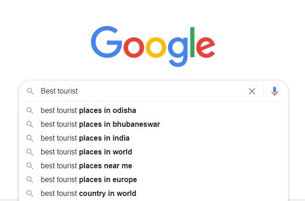
Task: Click the magnifier icon beside places in india
Action: point(30,138)
